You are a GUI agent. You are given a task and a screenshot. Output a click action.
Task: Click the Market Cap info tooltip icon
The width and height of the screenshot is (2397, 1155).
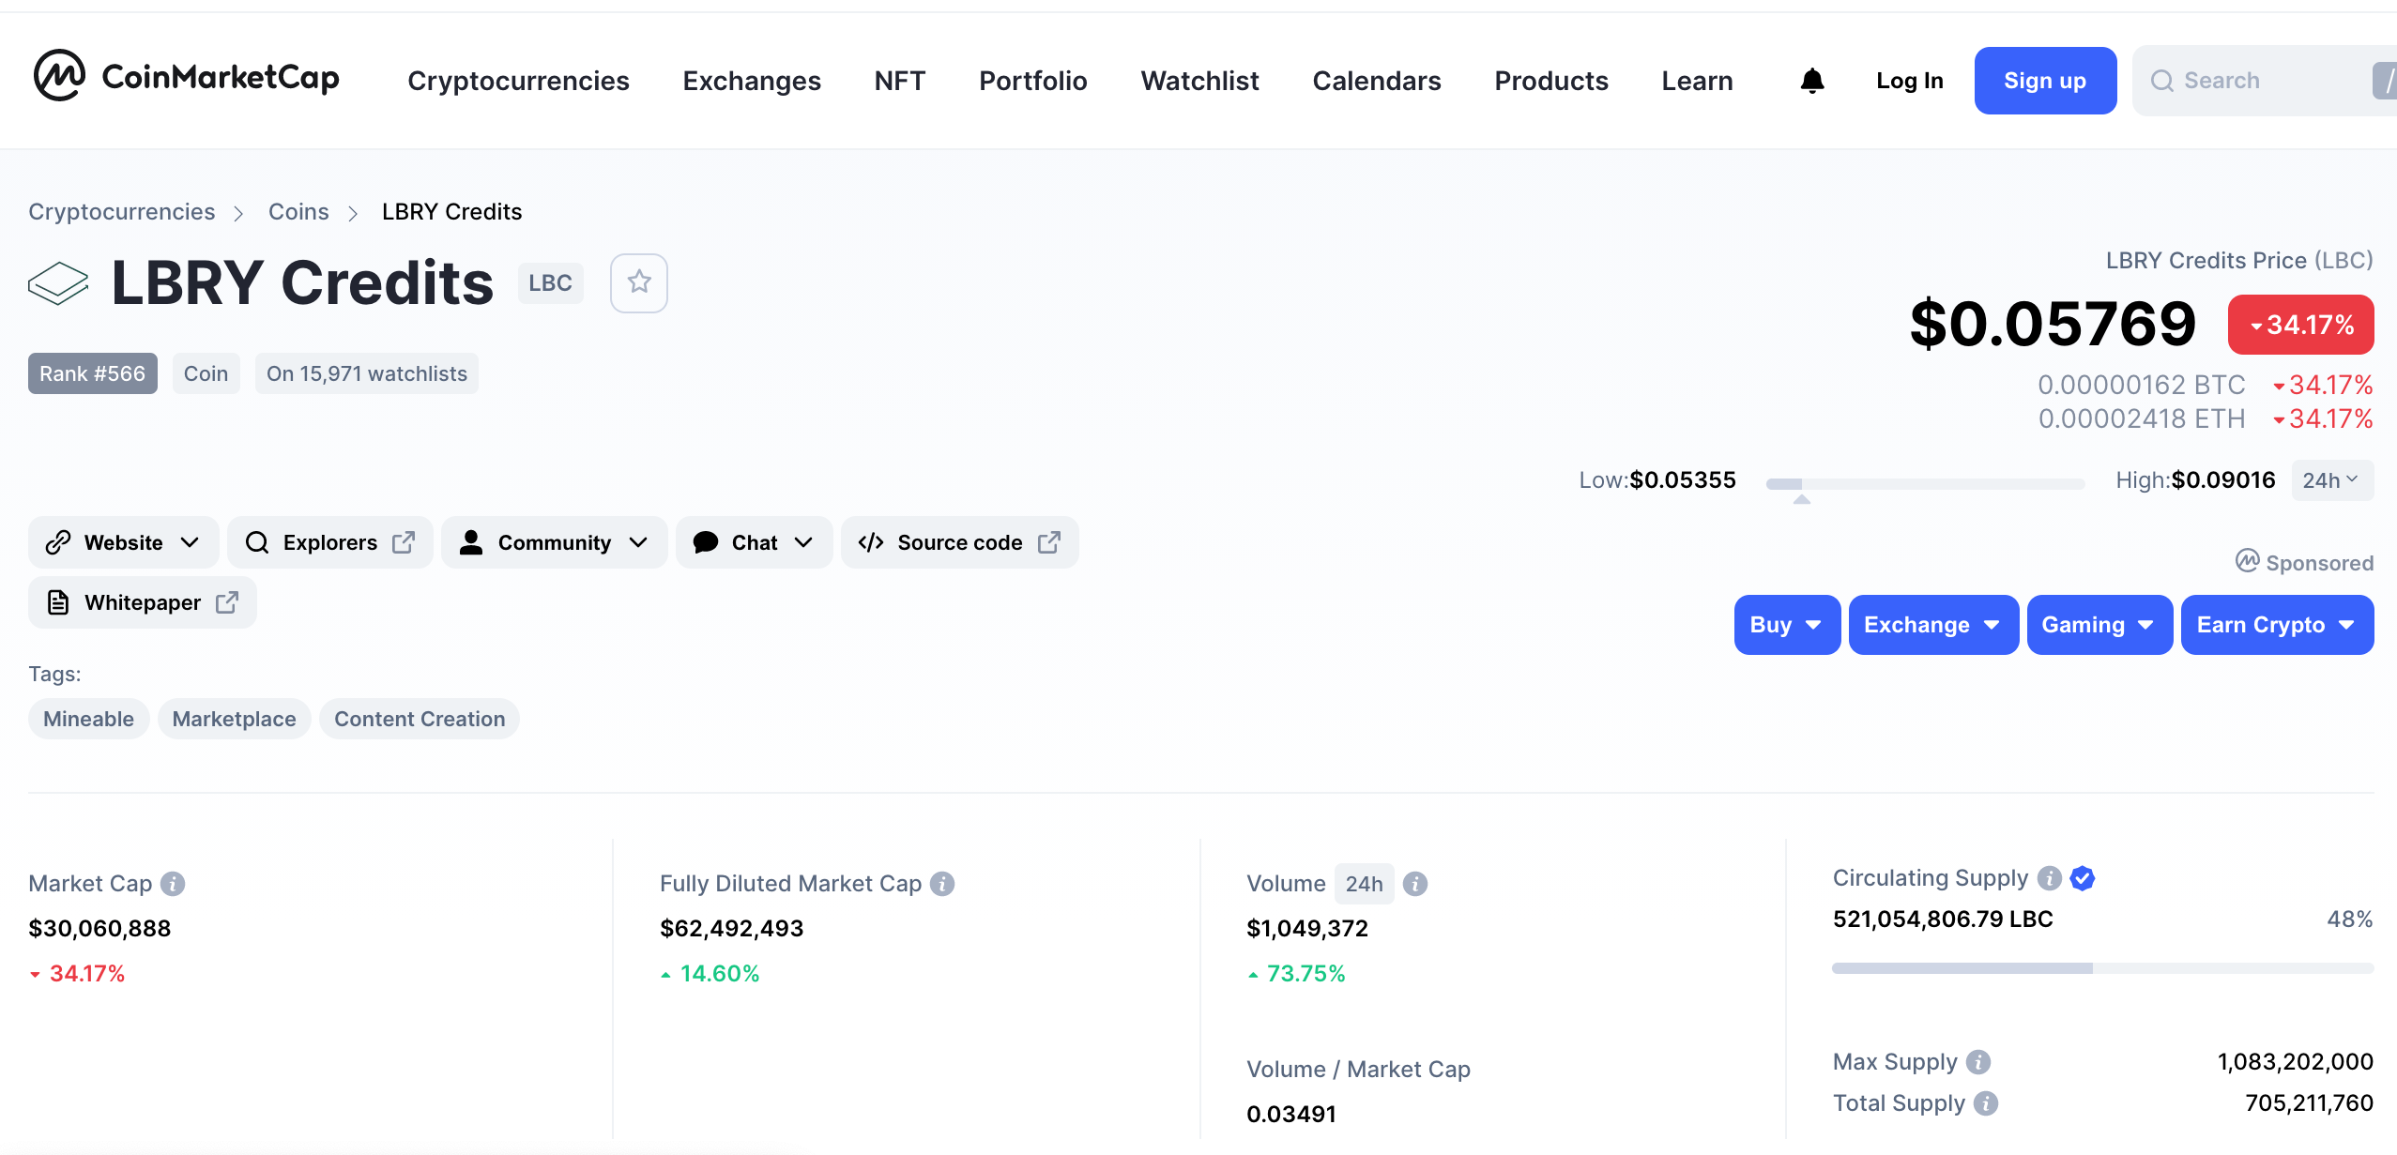(x=174, y=883)
